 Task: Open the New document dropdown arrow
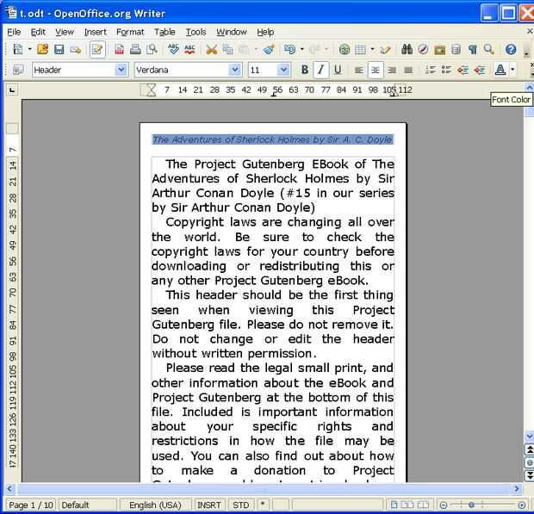pos(29,50)
